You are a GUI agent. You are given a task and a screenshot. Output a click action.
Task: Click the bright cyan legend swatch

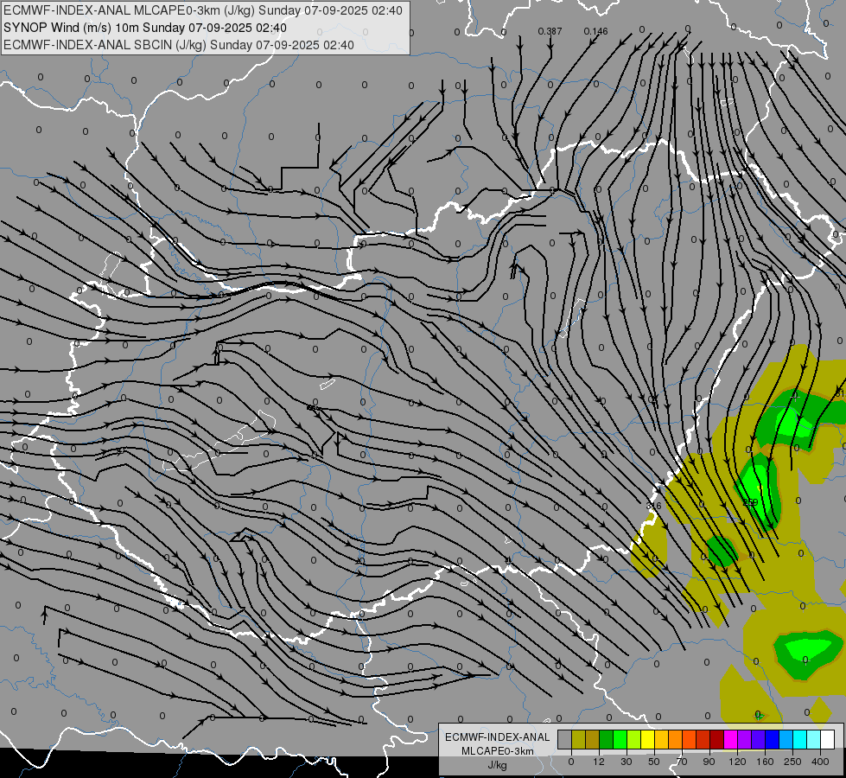pos(800,740)
